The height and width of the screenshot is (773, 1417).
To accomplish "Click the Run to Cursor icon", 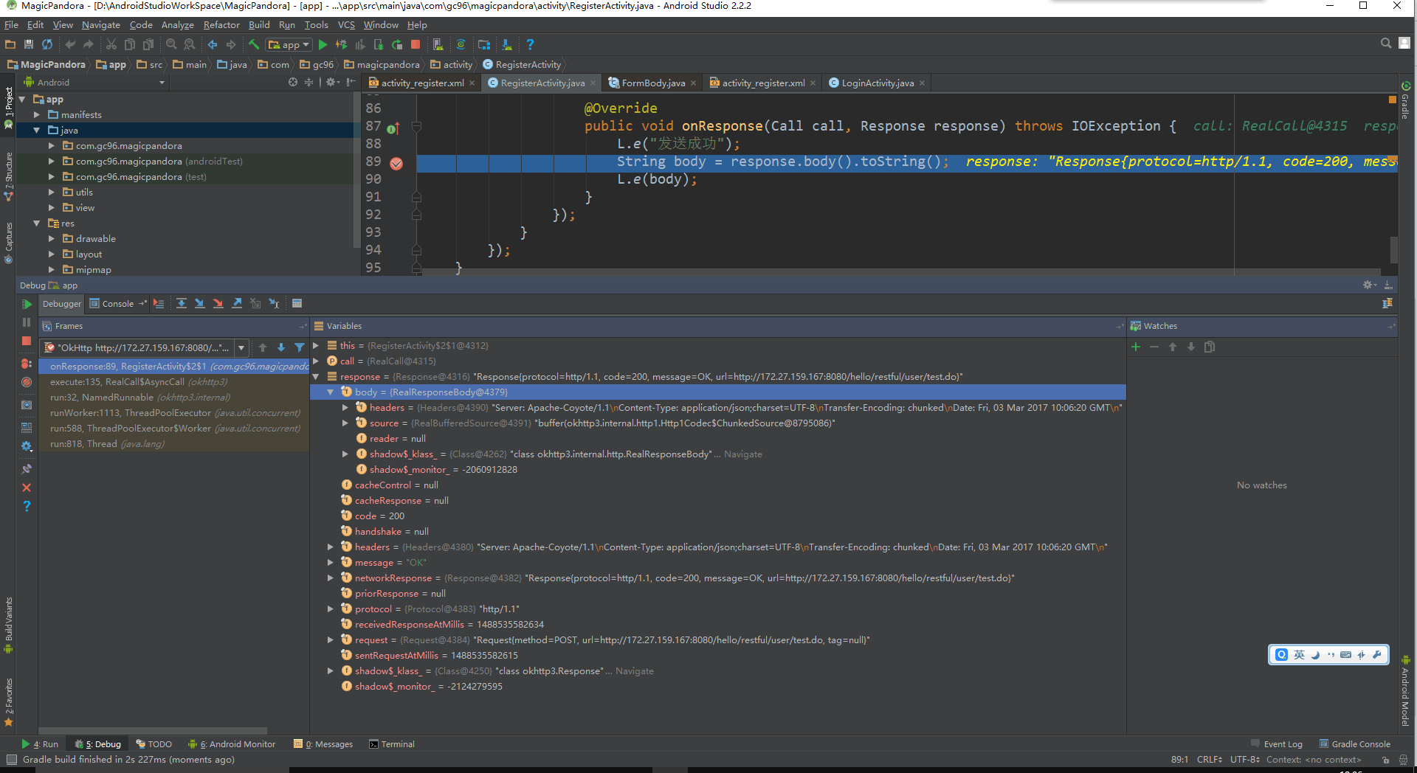I will point(274,303).
